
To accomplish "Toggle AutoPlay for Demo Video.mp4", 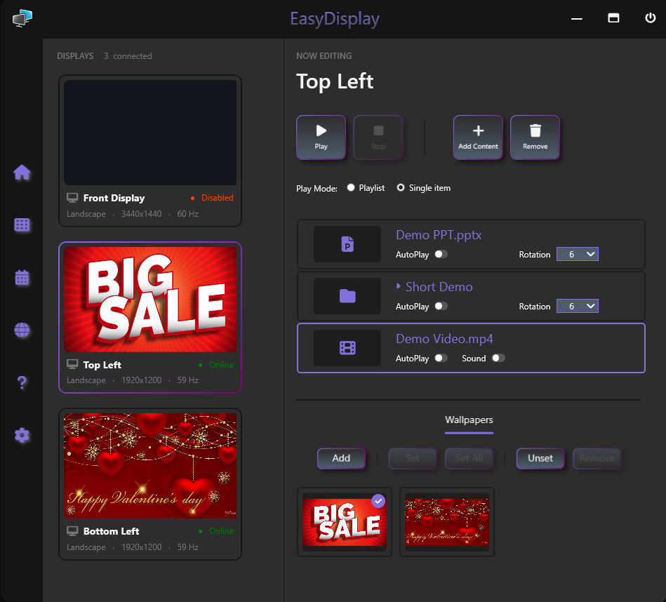I will [x=441, y=358].
